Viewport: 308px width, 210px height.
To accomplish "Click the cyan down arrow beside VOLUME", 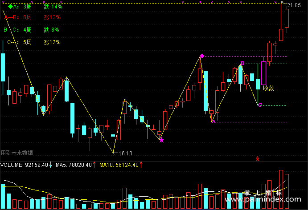I will tap(50, 165).
